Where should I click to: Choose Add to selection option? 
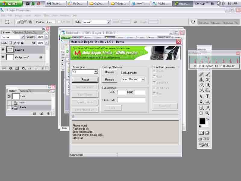(x=22, y=22)
